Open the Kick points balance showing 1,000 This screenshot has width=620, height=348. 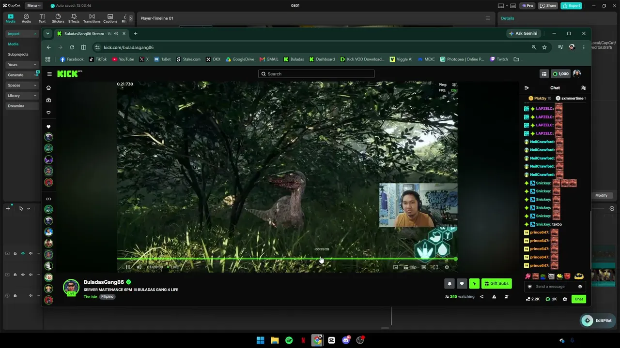tap(561, 74)
